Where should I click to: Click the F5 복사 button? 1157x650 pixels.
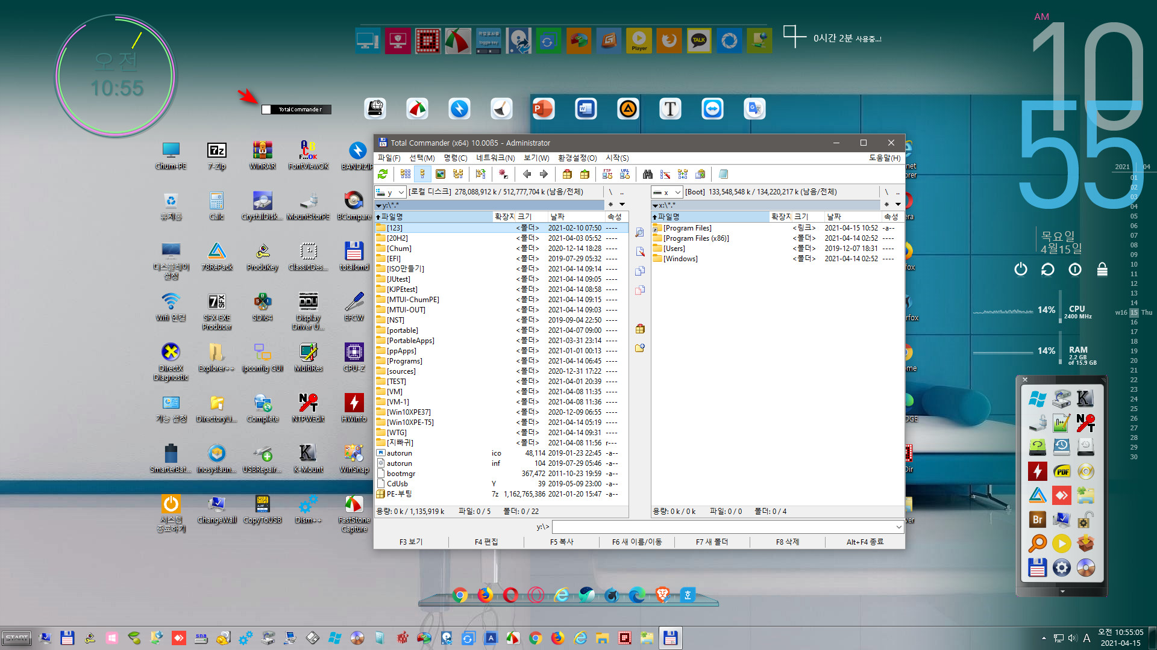[562, 542]
